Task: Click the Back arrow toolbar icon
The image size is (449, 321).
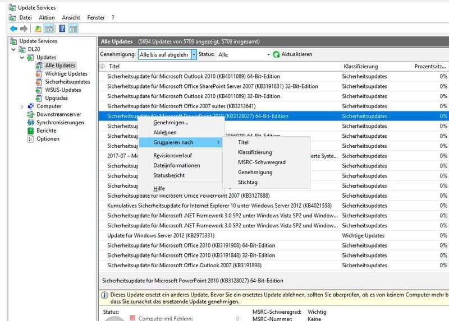Action: (x=13, y=29)
